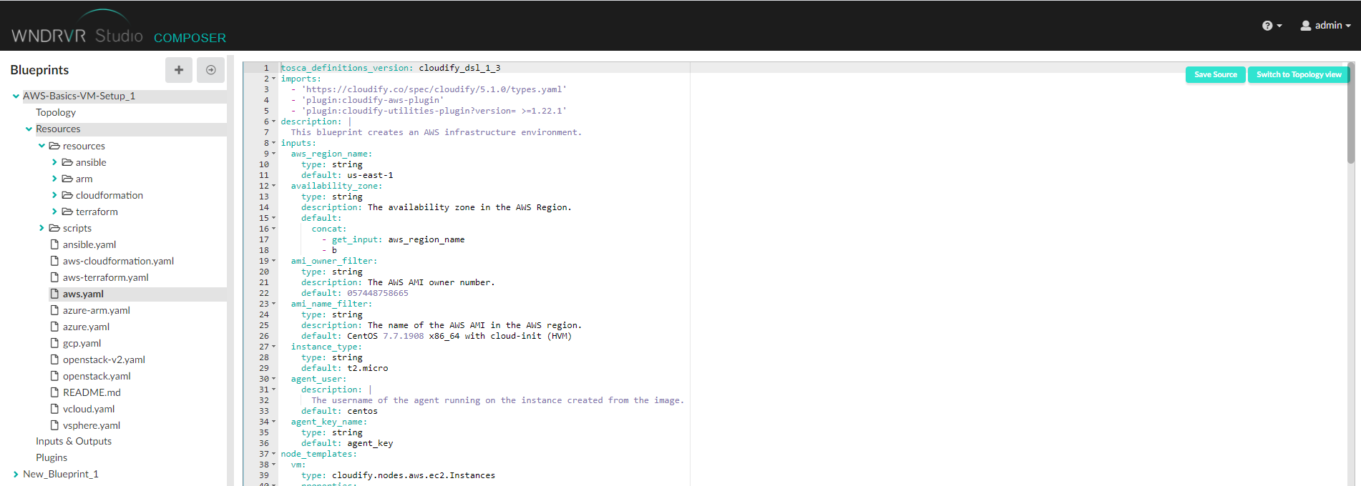Screen dimensions: 1361x486
Task: Collapse the Resources section chevron
Action: tap(29, 129)
